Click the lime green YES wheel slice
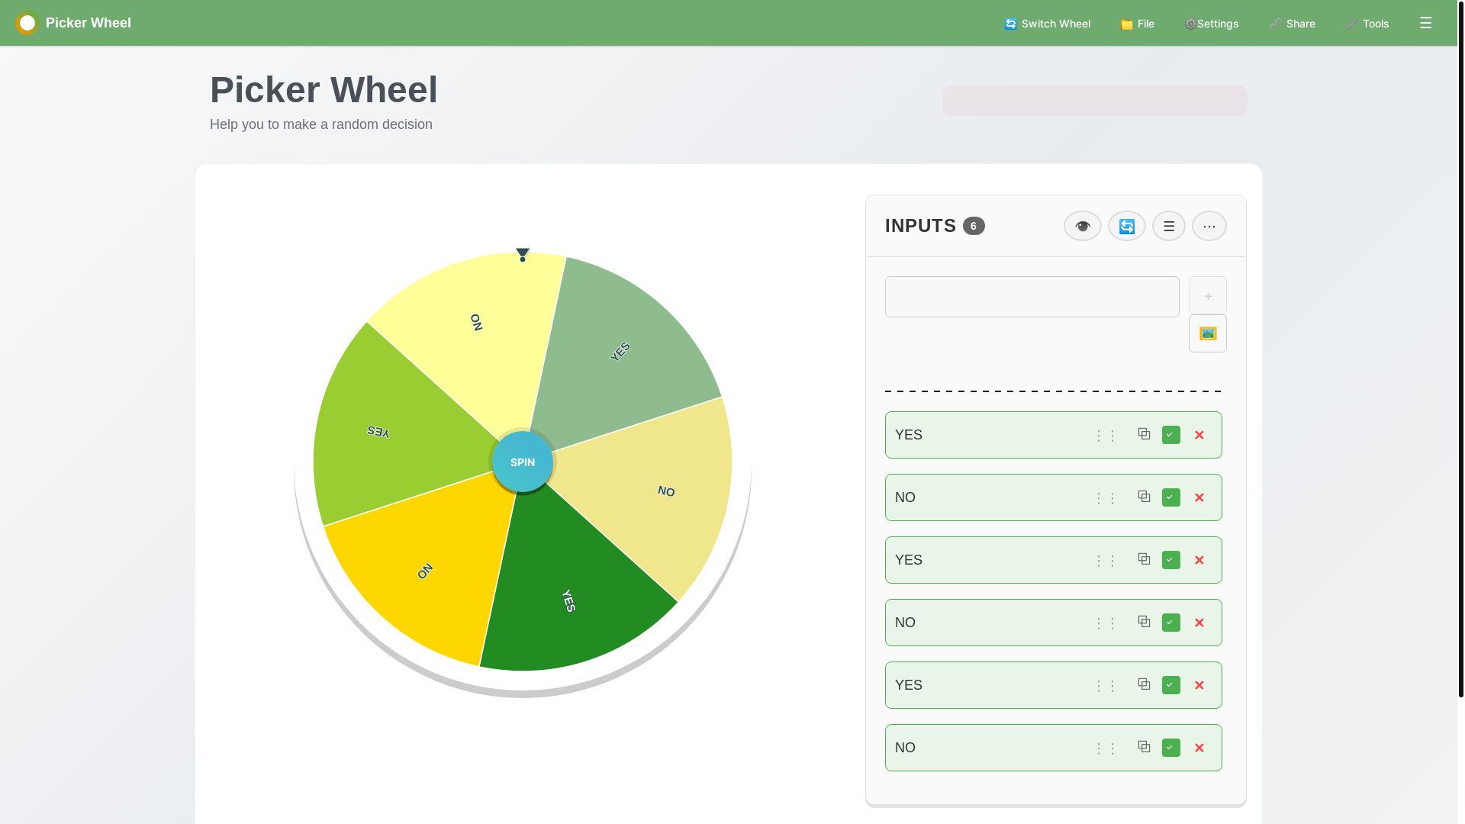The height and width of the screenshot is (824, 1465). (x=378, y=431)
